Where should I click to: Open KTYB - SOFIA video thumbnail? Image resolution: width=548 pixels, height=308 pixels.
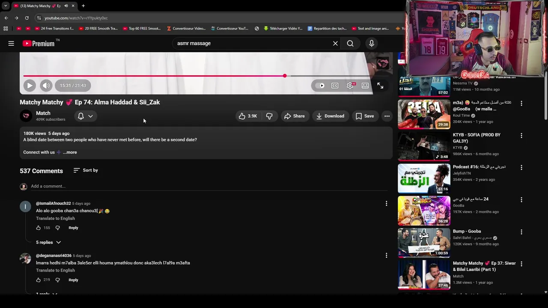[424, 146]
